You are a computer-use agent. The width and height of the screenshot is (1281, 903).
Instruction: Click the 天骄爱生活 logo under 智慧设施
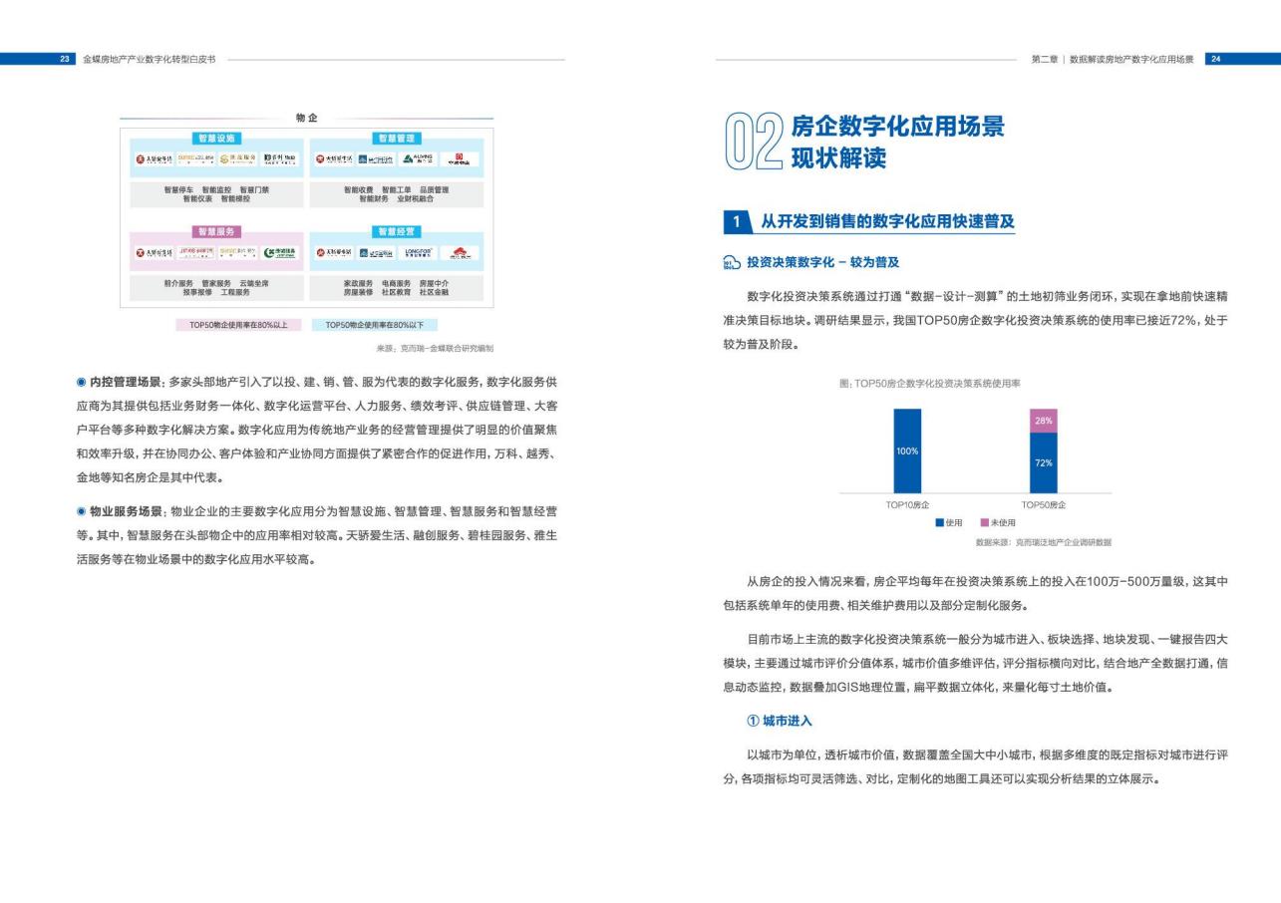click(155, 159)
